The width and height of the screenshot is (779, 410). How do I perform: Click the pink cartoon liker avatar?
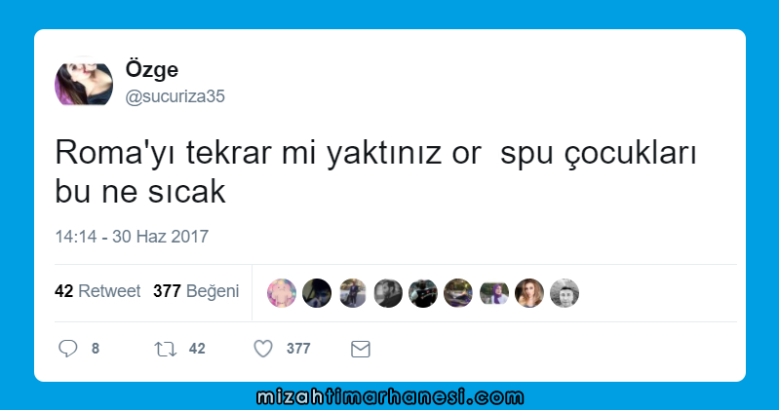tap(282, 293)
